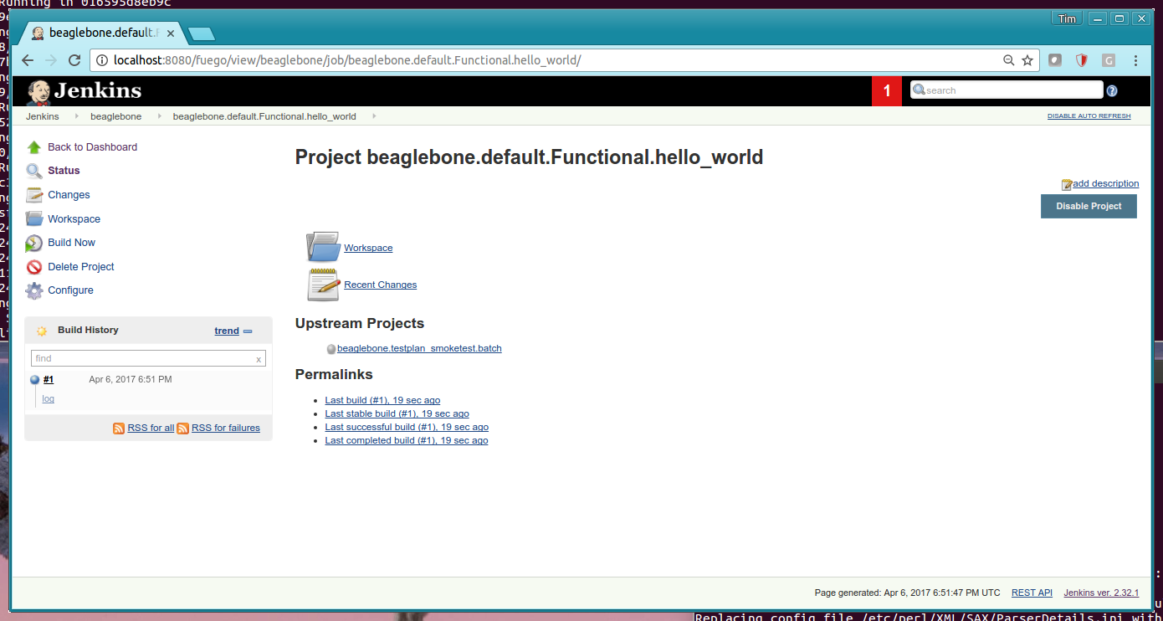The height and width of the screenshot is (621, 1163).
Task: Click the grey status ball beside upstream project
Action: pyautogui.click(x=331, y=349)
